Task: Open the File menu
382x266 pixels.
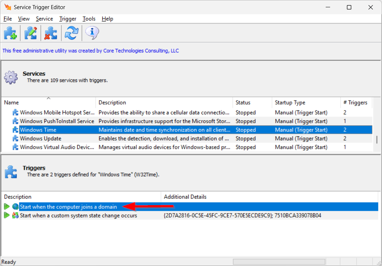Action: pyautogui.click(x=8, y=19)
